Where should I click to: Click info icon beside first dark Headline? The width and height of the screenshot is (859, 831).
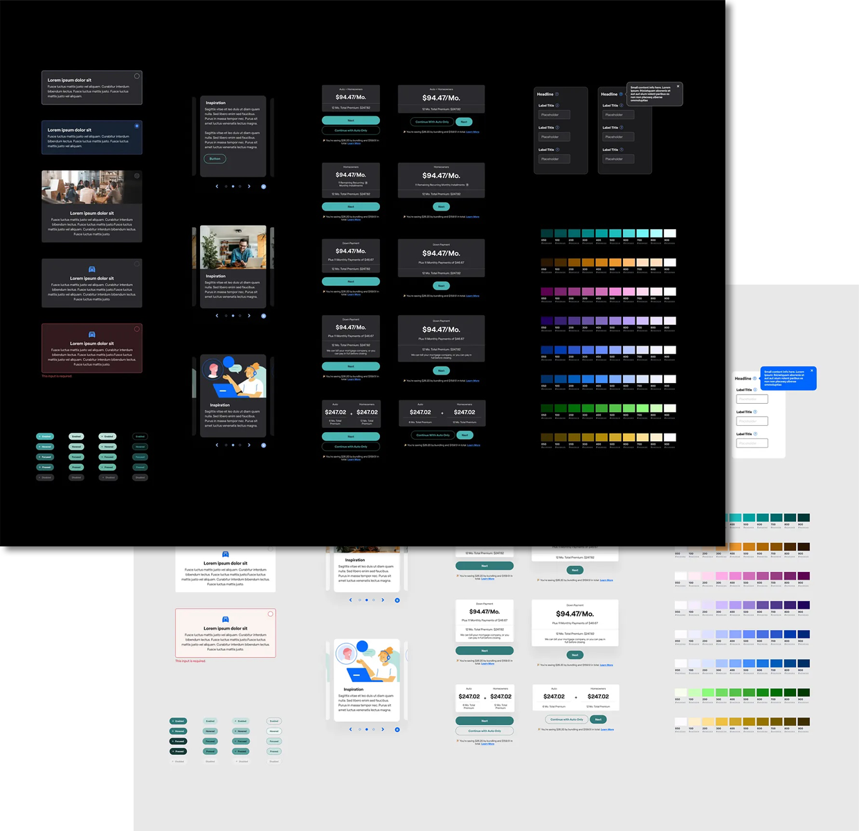(x=557, y=94)
